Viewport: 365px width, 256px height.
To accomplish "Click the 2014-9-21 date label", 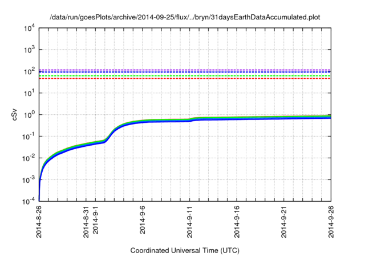I will pyautogui.click(x=284, y=222).
